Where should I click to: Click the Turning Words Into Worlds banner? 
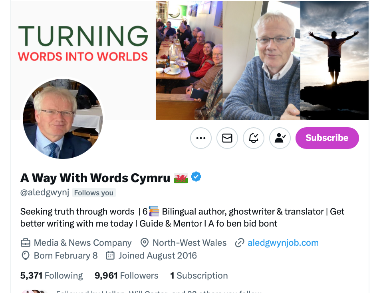(83, 43)
